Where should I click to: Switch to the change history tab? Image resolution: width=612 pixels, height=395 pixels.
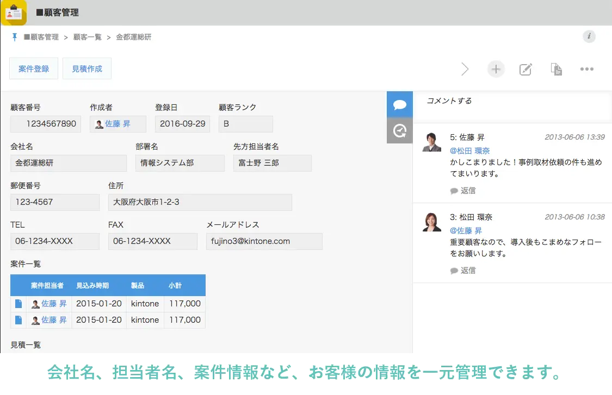pos(400,130)
